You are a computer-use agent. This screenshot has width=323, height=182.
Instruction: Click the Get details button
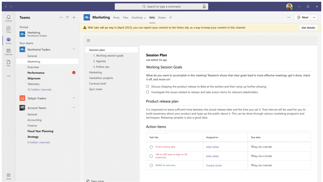click(x=308, y=27)
